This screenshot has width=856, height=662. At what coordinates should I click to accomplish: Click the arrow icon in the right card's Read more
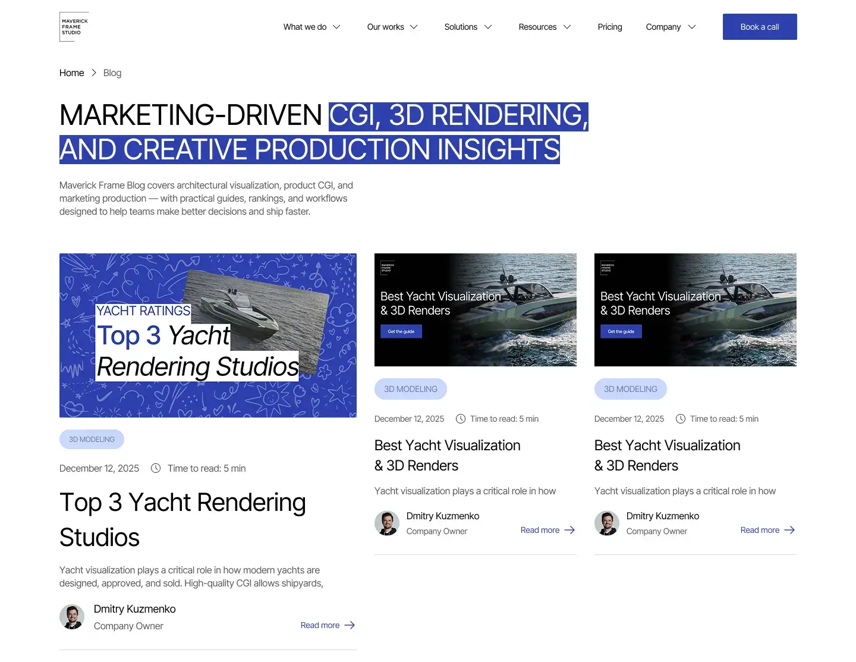789,530
